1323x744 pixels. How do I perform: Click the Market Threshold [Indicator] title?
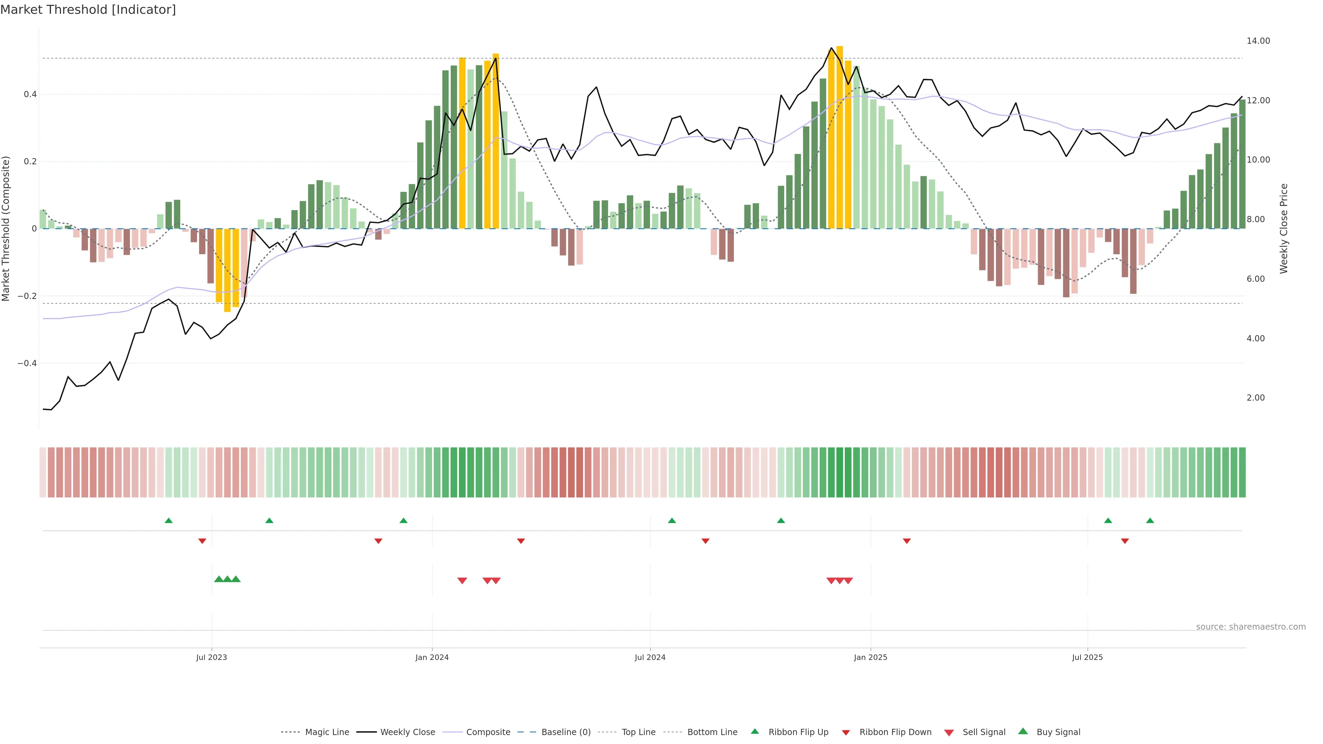click(88, 9)
